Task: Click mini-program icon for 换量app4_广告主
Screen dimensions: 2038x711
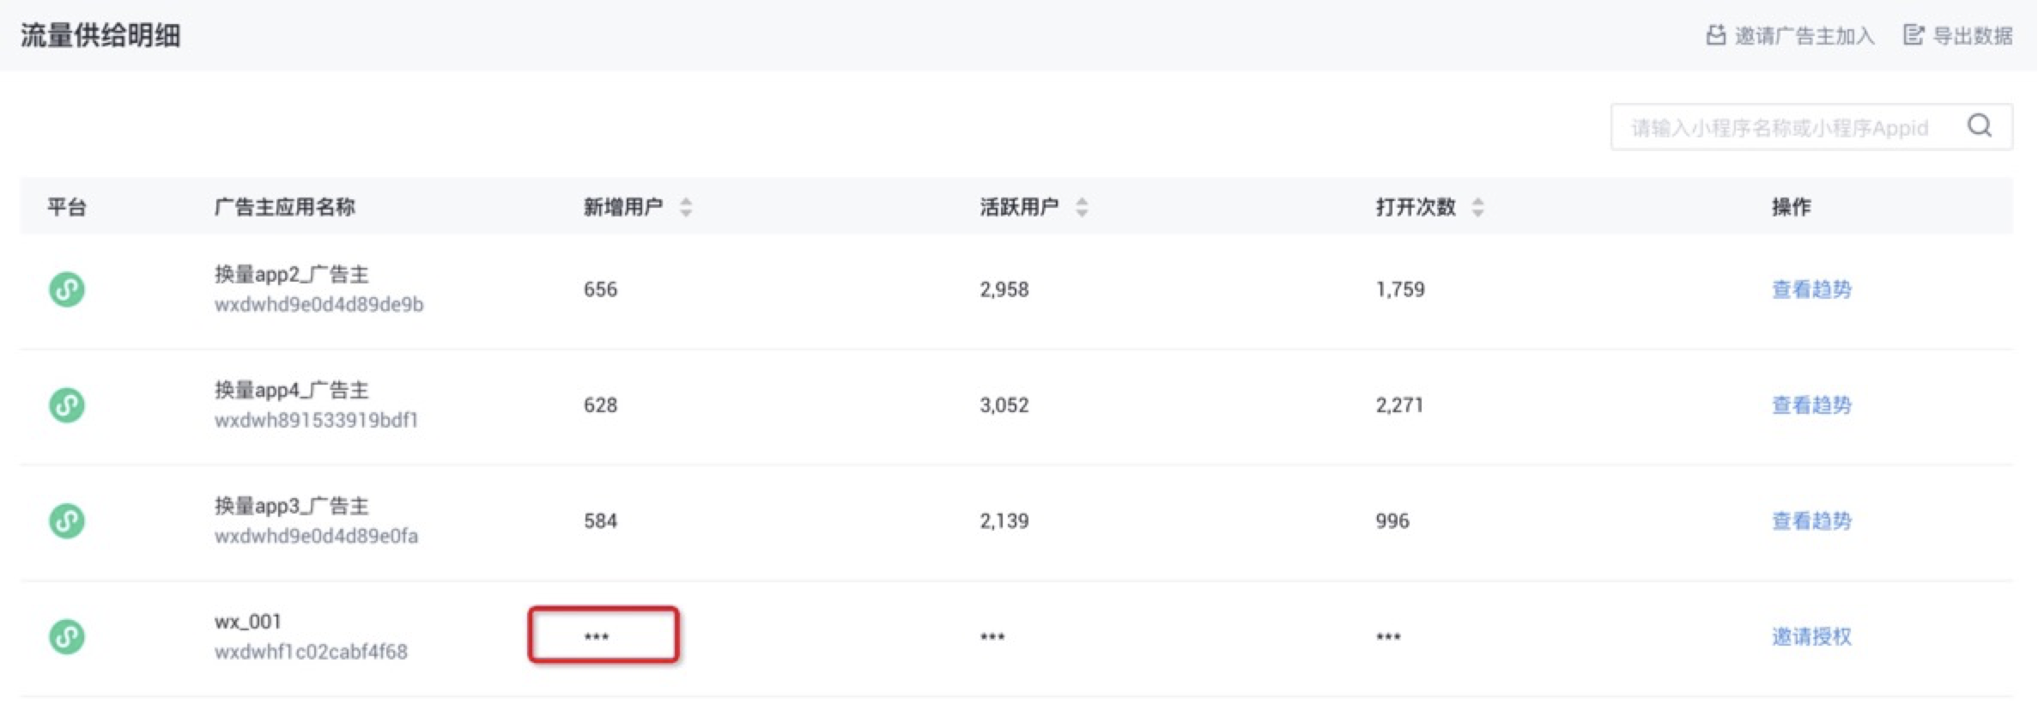Action: [x=67, y=405]
